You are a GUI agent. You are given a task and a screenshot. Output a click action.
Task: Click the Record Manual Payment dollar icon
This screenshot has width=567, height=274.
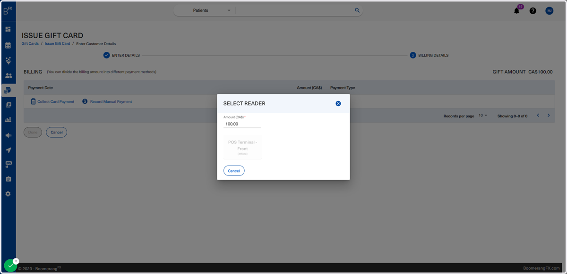pos(85,101)
